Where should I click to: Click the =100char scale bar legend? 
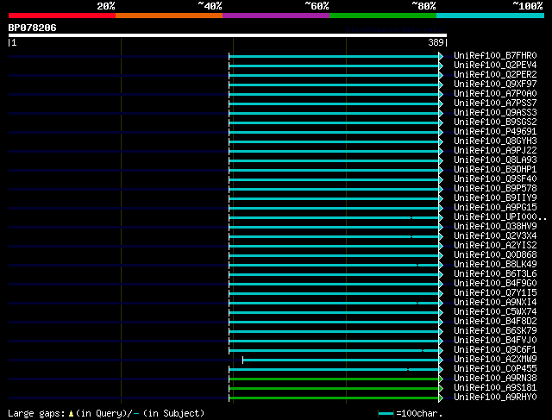point(411,413)
